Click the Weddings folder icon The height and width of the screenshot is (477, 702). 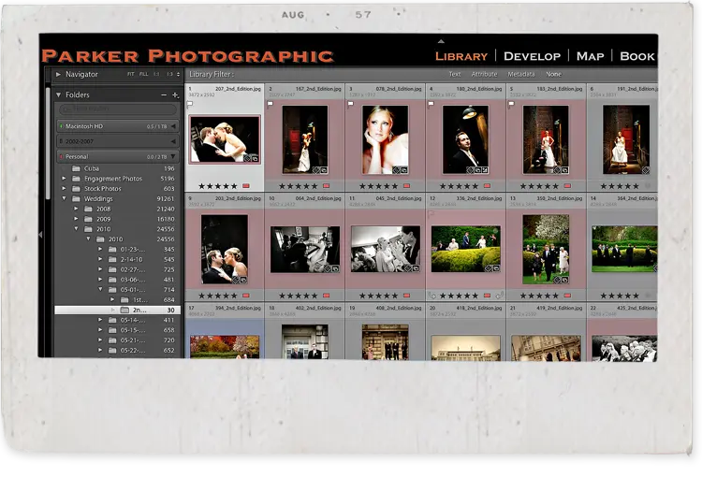pos(76,198)
